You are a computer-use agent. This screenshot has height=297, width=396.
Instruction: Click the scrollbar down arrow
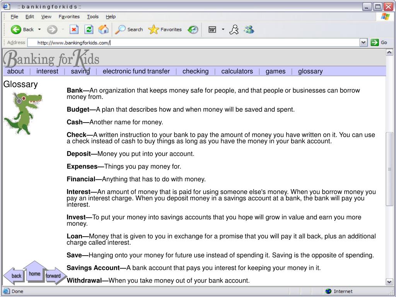point(389,282)
